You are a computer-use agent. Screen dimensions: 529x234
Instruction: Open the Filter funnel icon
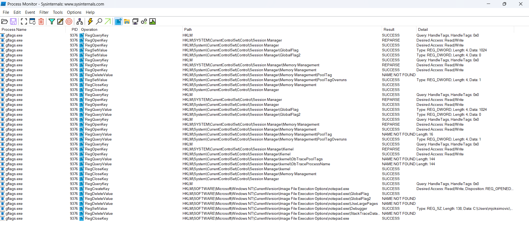[52, 21]
